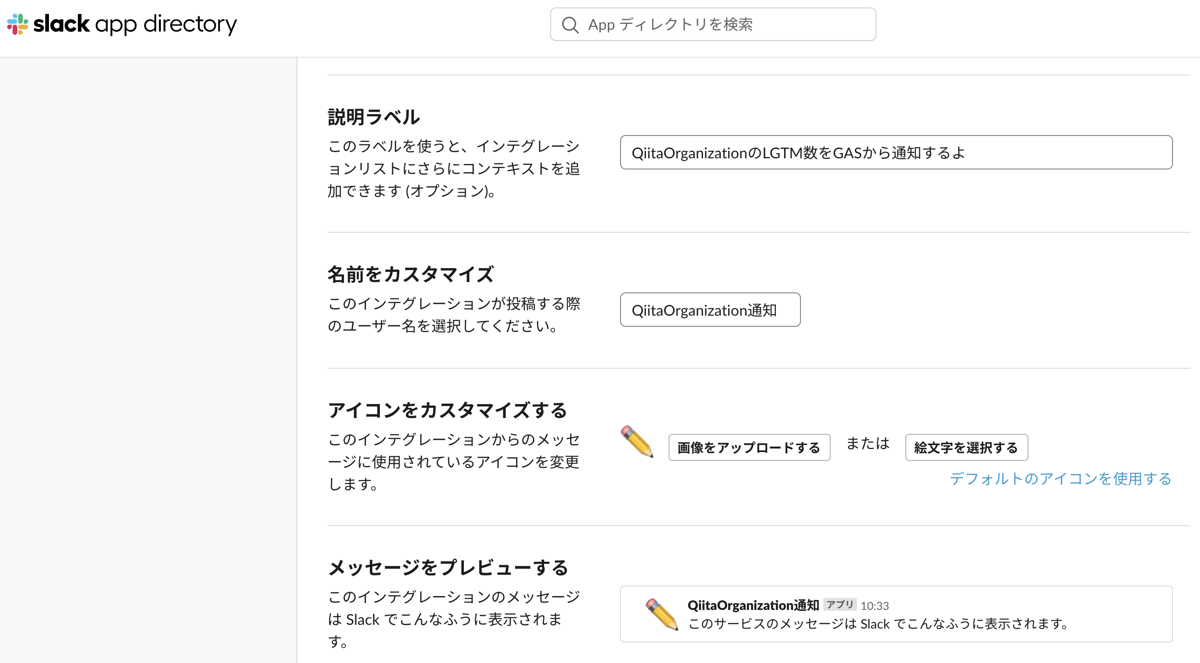Click the search magnifier icon
The height and width of the screenshot is (663, 1200).
coord(570,24)
